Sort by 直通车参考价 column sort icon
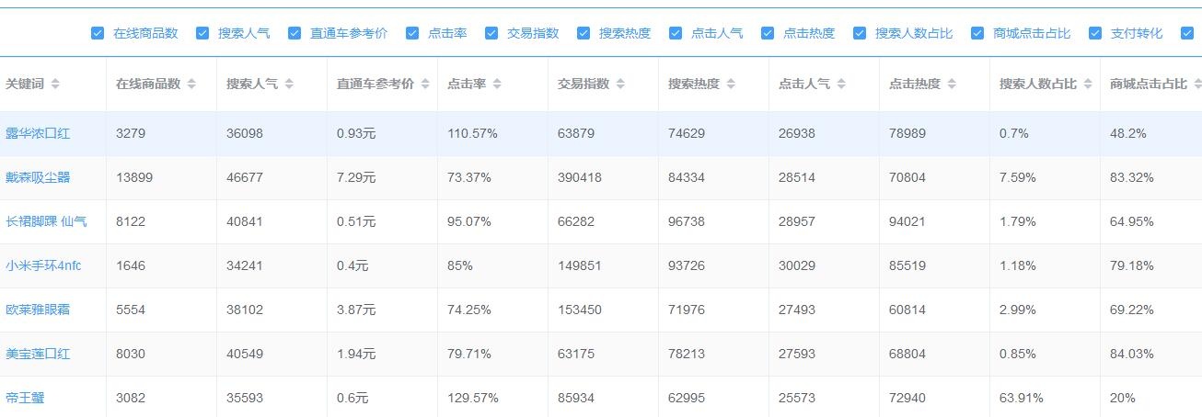This screenshot has width=1202, height=417. [425, 84]
